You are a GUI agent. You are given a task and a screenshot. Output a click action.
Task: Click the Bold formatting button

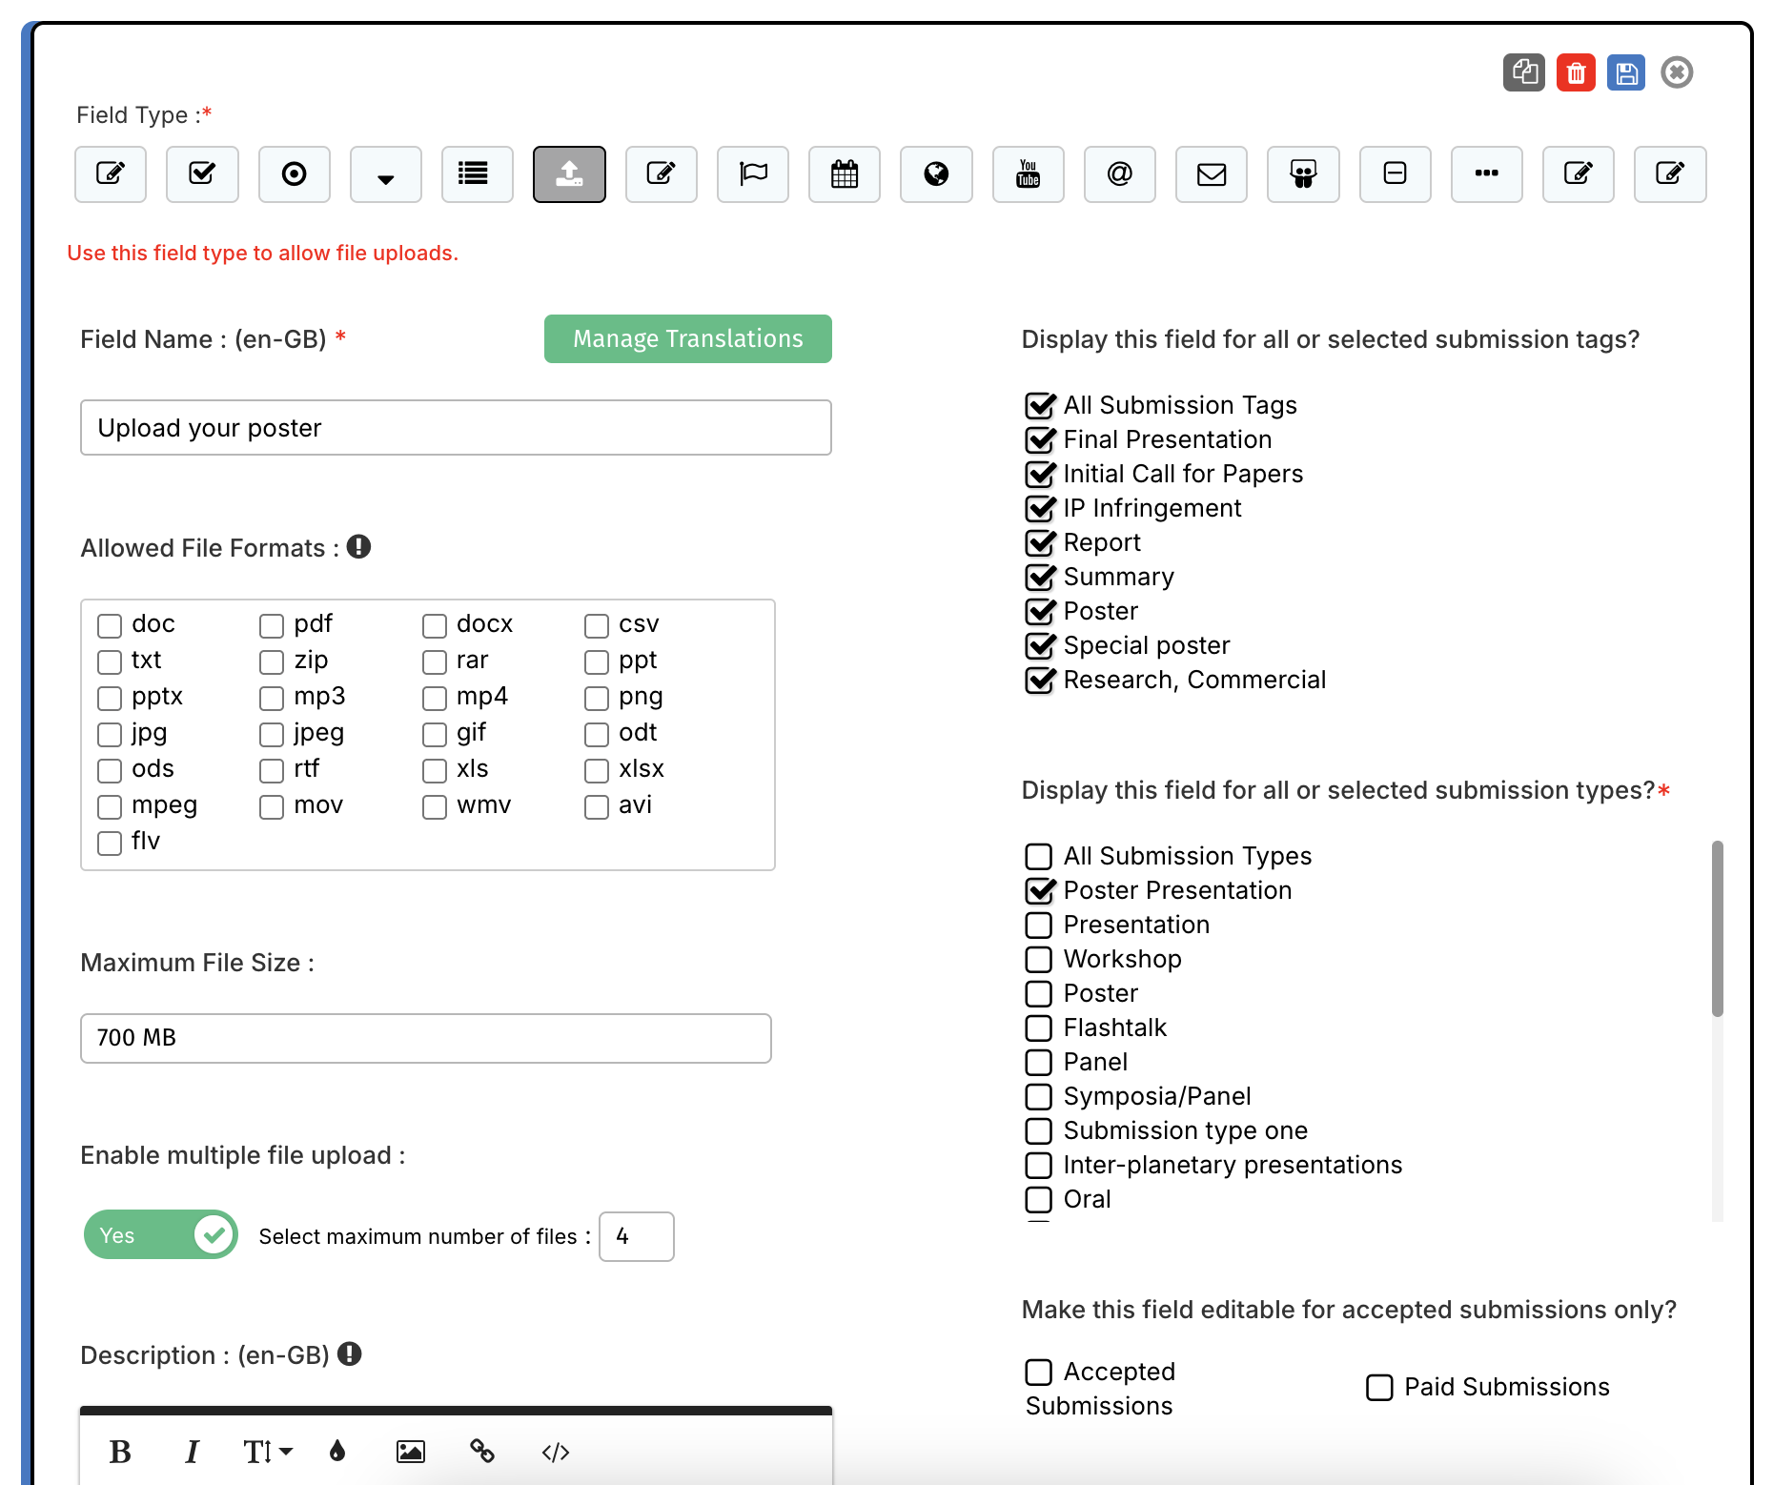click(x=120, y=1452)
